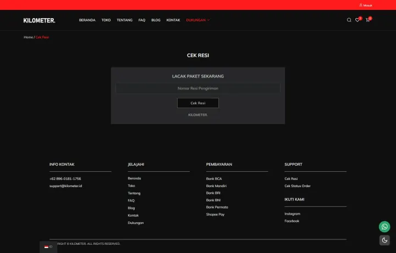Click Bank BRI payment entry

[x=213, y=193]
